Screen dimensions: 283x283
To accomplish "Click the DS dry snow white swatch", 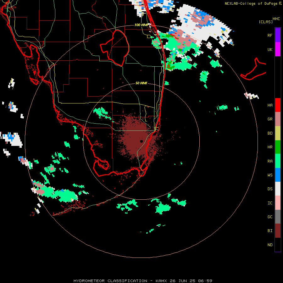I will tap(278, 189).
